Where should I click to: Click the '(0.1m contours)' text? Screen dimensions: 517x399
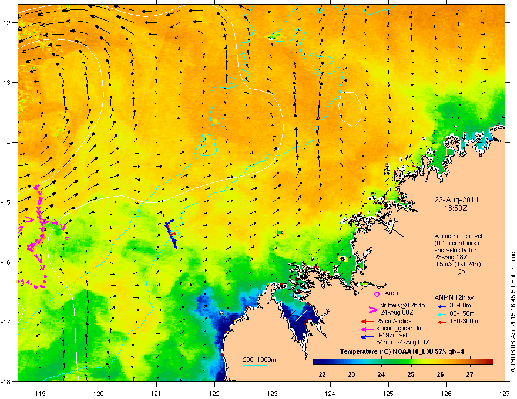(x=456, y=244)
